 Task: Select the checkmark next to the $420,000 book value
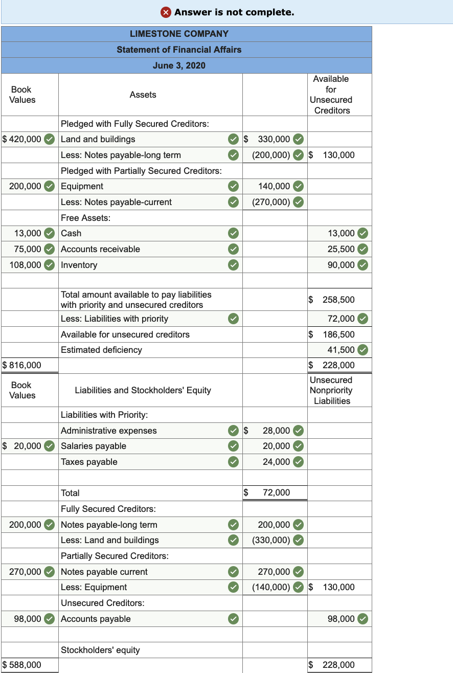[49, 139]
